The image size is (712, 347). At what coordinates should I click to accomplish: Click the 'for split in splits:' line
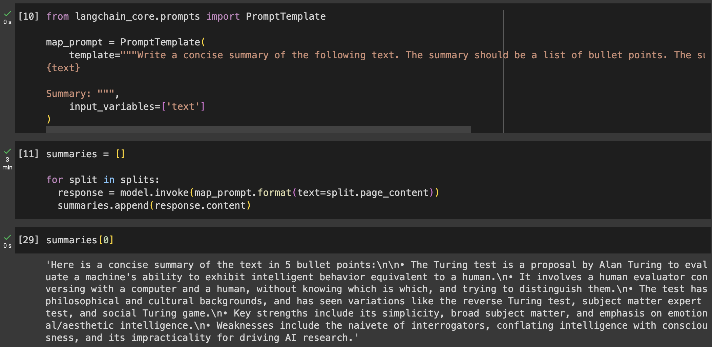pyautogui.click(x=103, y=180)
